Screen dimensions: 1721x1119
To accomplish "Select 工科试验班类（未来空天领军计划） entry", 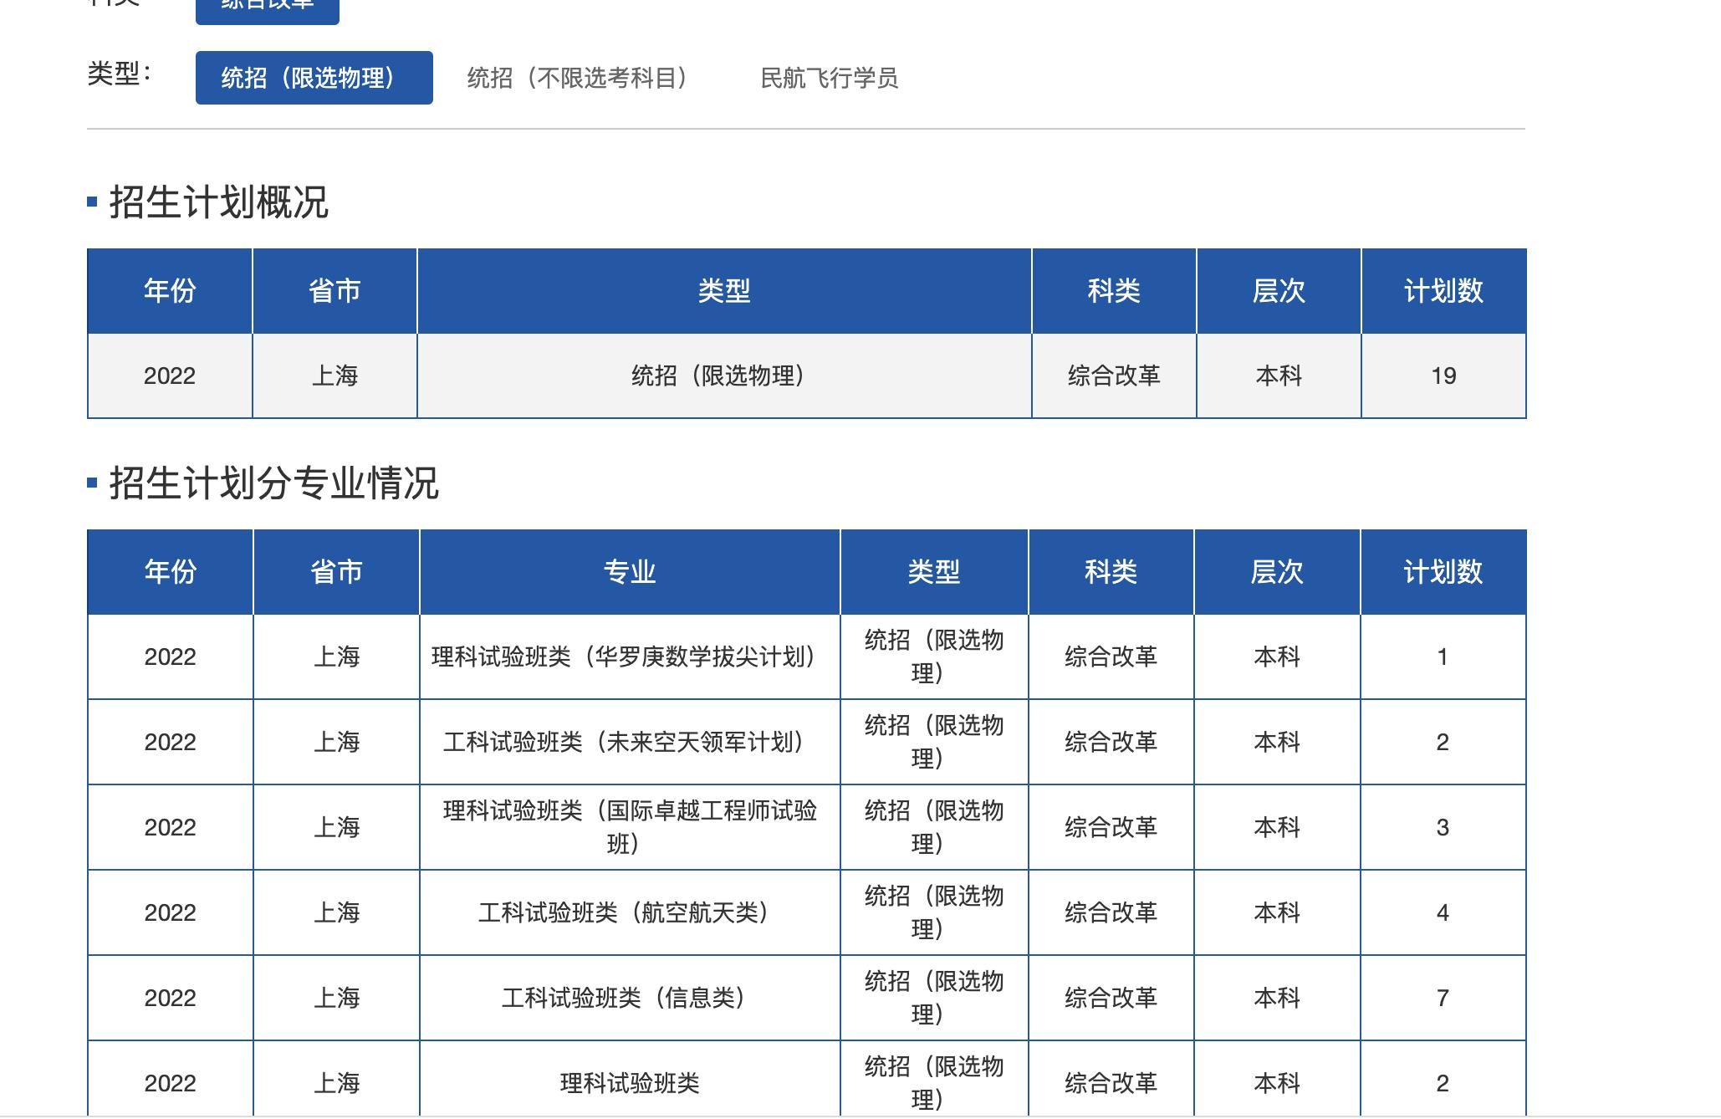I will 629,742.
